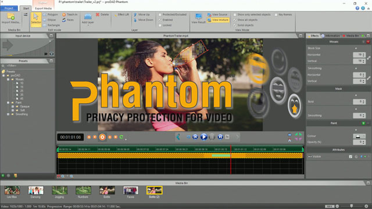Collapse the Paint preset folder
The height and width of the screenshot is (209, 372).
click(8, 103)
